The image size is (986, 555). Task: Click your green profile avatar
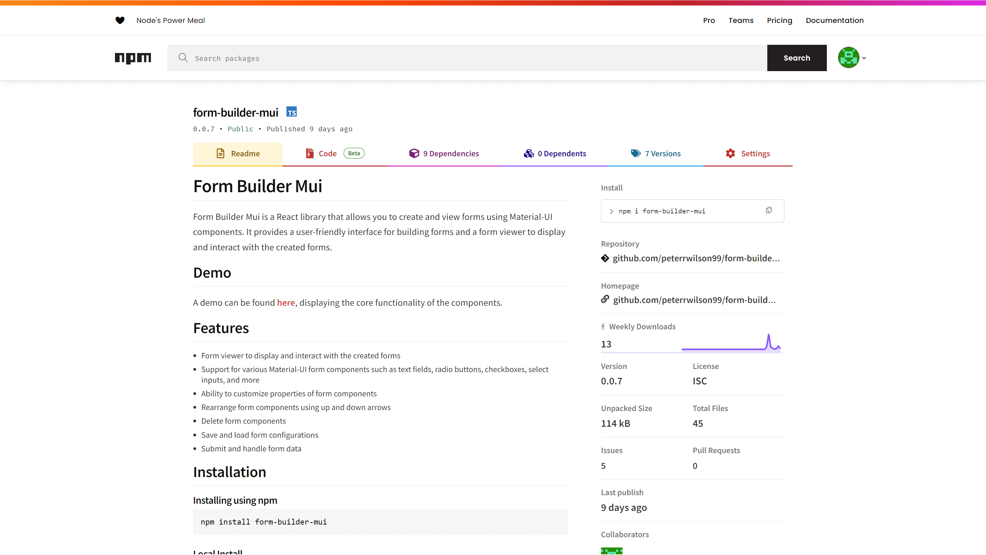click(849, 57)
